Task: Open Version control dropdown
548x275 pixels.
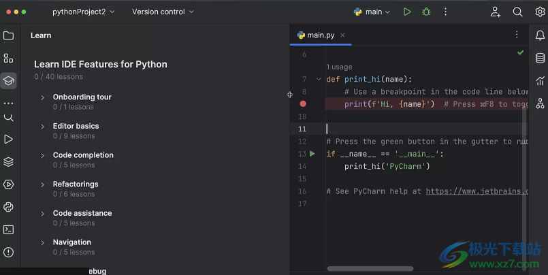Action: 163,12
